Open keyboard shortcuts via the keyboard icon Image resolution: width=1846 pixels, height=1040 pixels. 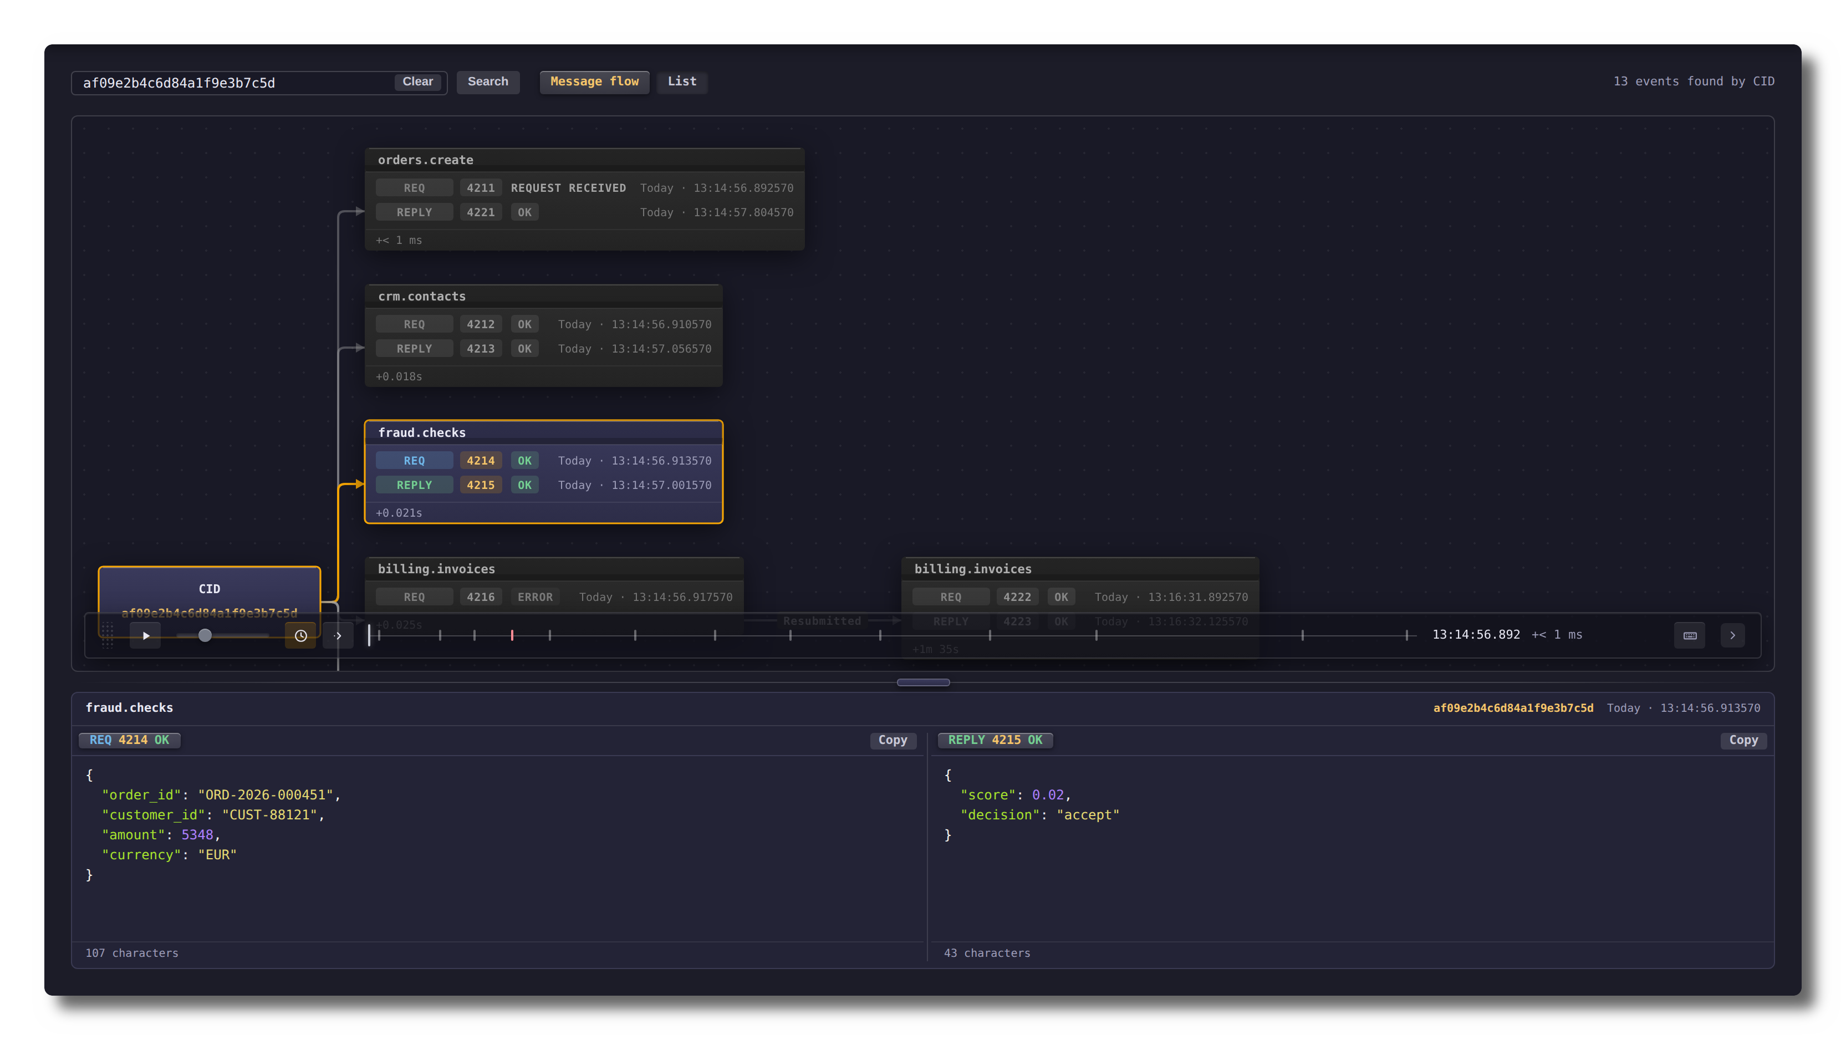pyautogui.click(x=1690, y=635)
